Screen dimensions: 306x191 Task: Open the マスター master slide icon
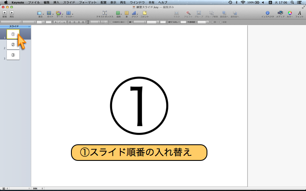coord(69,14)
